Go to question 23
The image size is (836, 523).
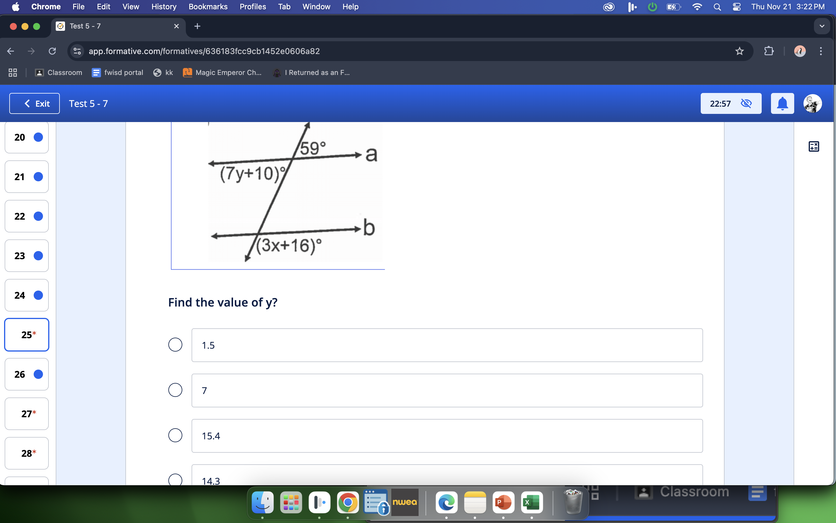(27, 256)
